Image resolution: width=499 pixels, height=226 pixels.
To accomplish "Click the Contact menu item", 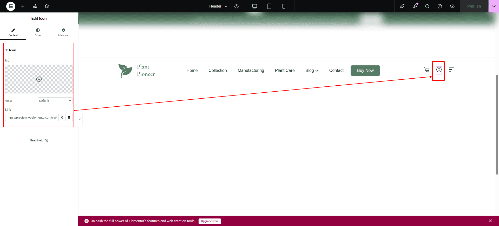I will coord(336,70).
